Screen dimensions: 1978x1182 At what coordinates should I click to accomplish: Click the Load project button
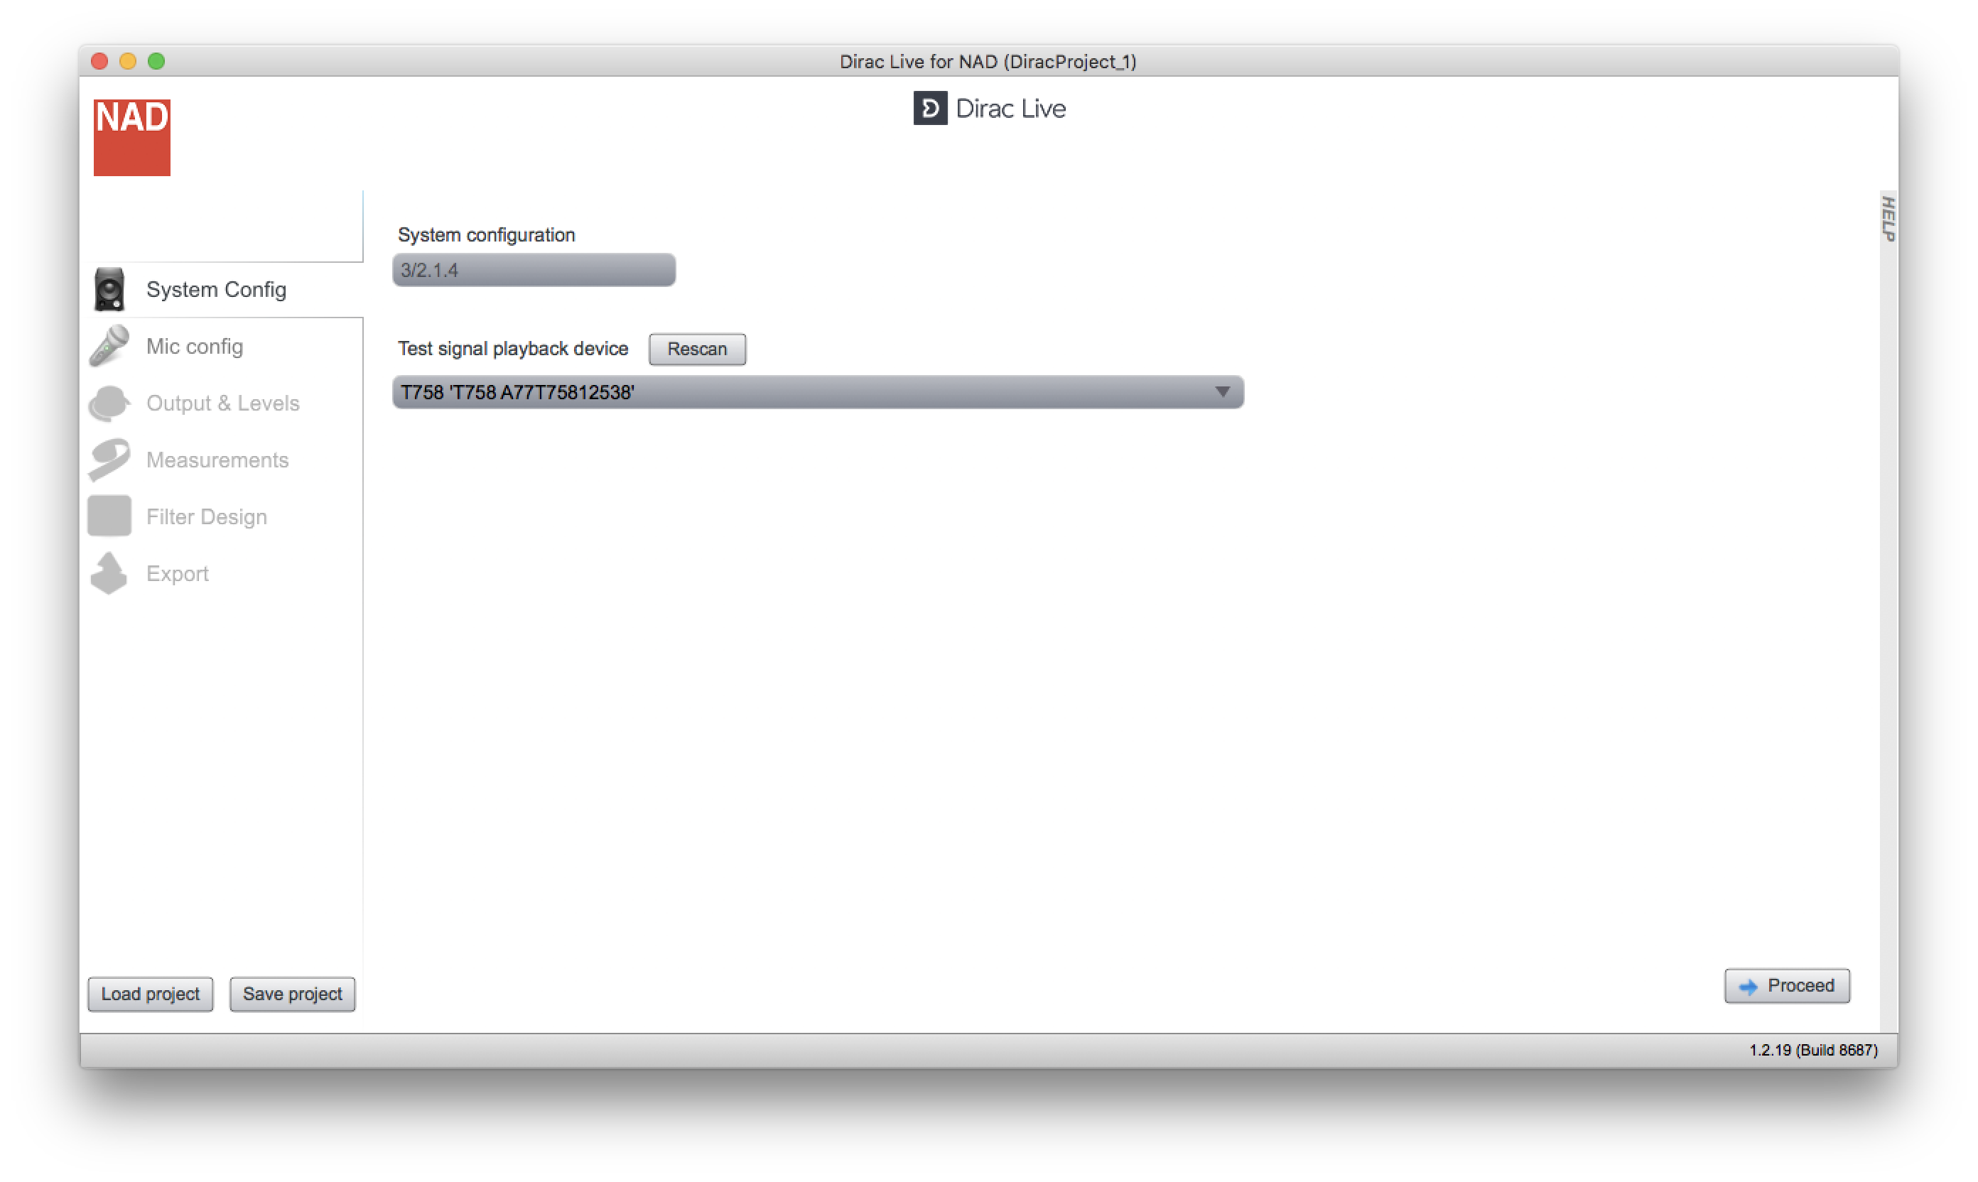151,994
